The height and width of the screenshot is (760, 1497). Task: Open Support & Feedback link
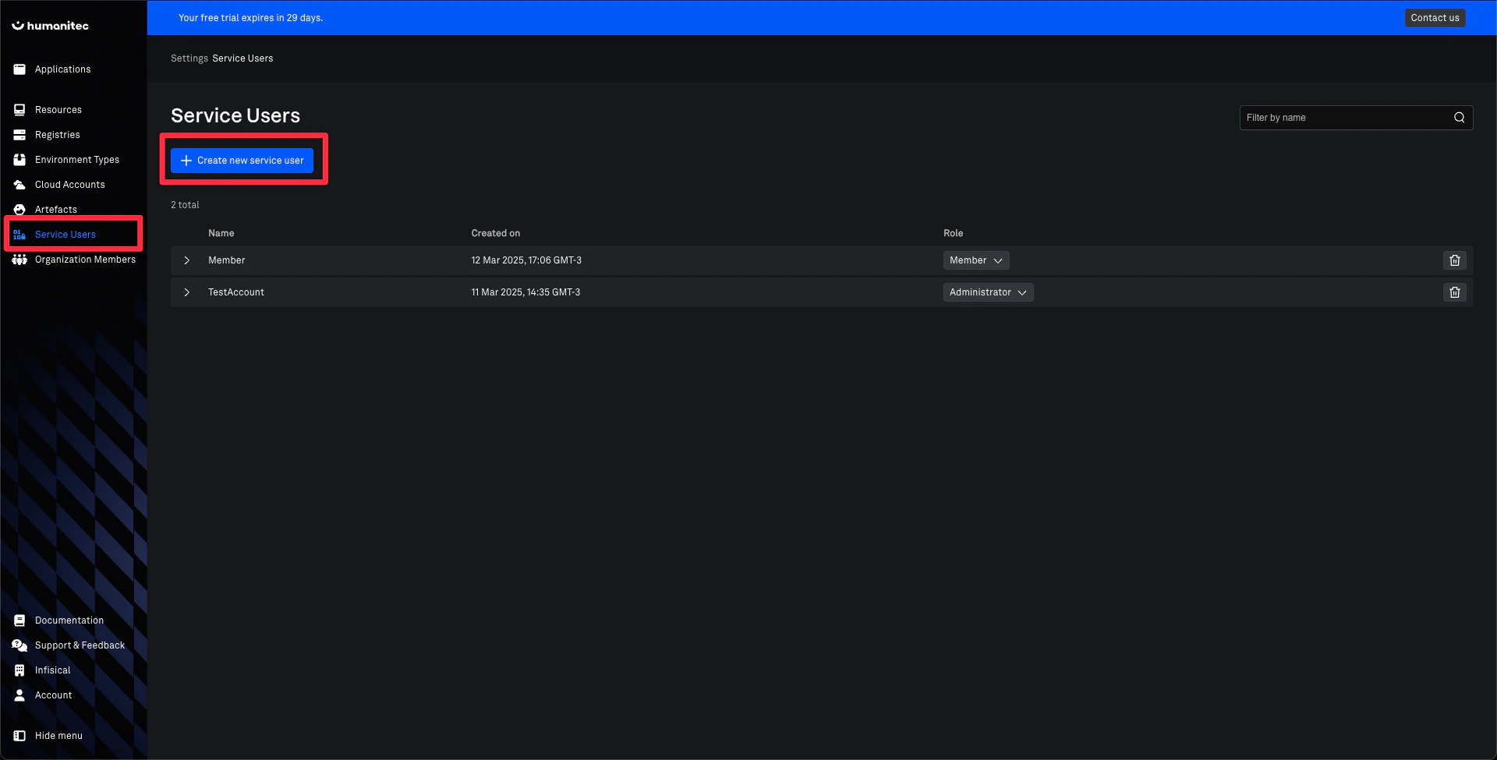point(80,645)
